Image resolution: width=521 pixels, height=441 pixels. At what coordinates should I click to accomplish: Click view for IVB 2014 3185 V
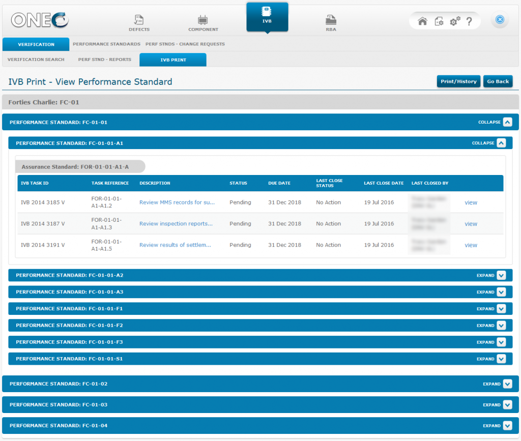coord(471,202)
